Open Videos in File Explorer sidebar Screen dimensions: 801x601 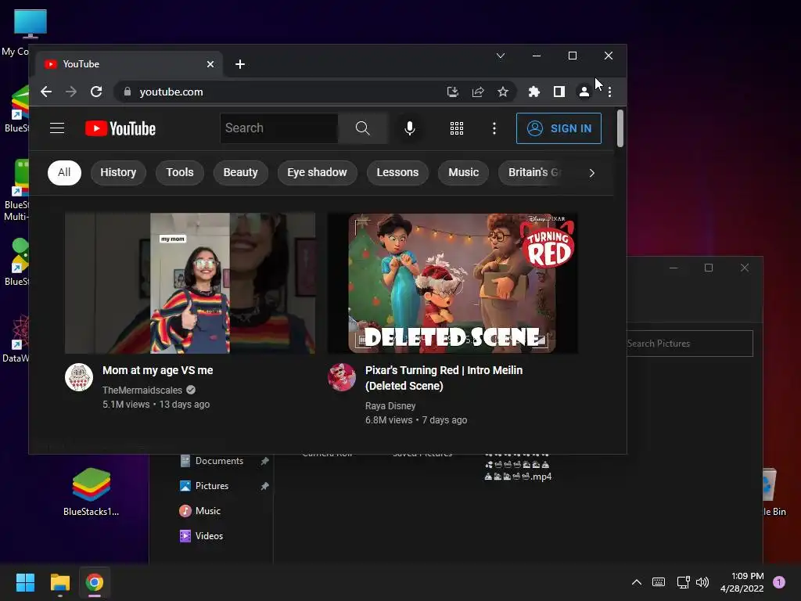coord(201,536)
